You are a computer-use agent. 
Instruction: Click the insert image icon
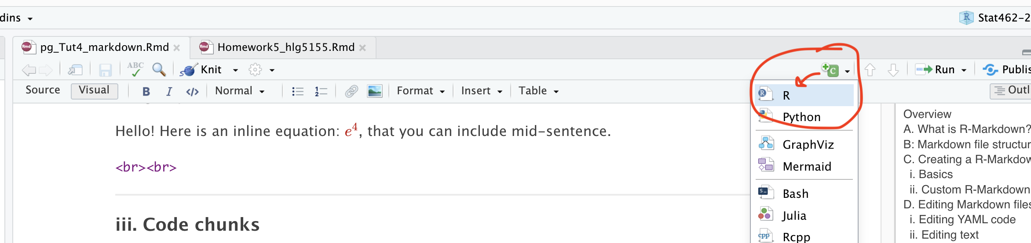pos(374,91)
